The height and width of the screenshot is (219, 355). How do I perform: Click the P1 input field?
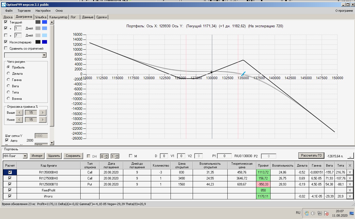click(x=224, y=156)
